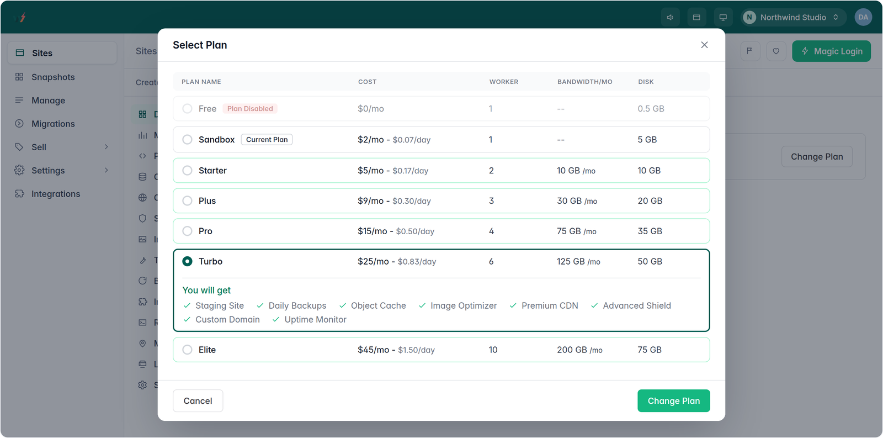
Task: Click the map pin icon in the site sub-menu
Action: coord(142,344)
